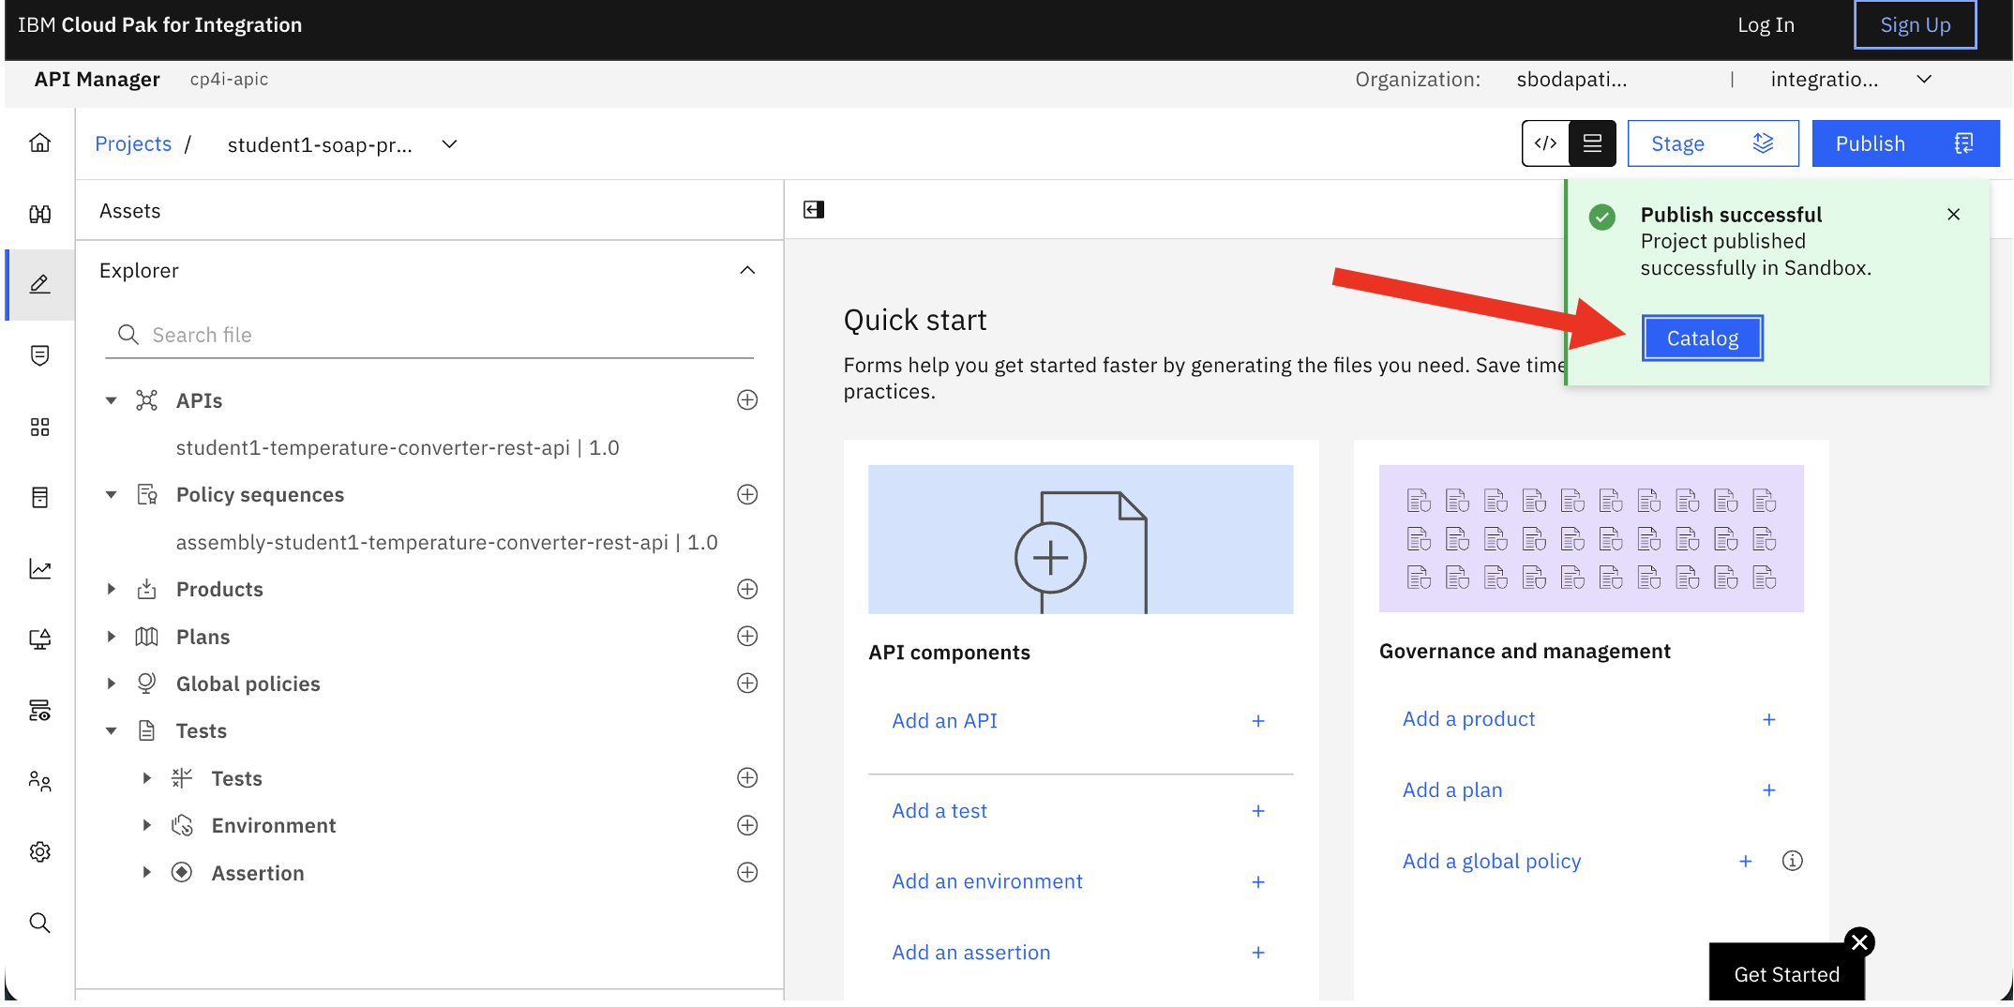Expand the Products tree node

tap(112, 590)
